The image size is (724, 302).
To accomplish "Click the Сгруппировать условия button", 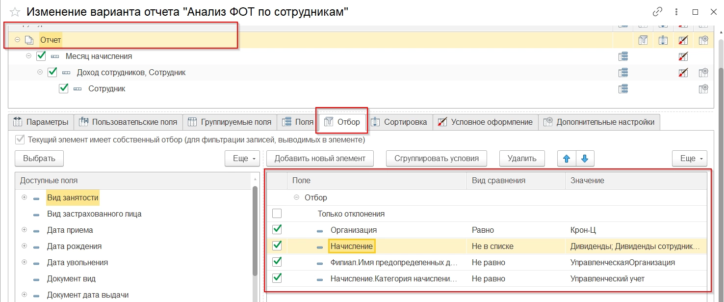I will (436, 159).
